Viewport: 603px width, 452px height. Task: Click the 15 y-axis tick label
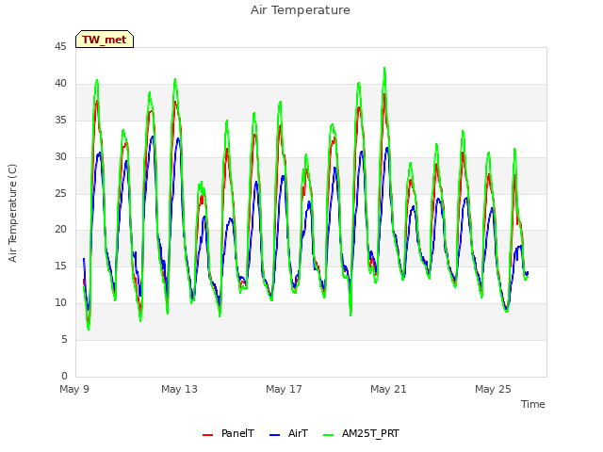tap(60, 266)
